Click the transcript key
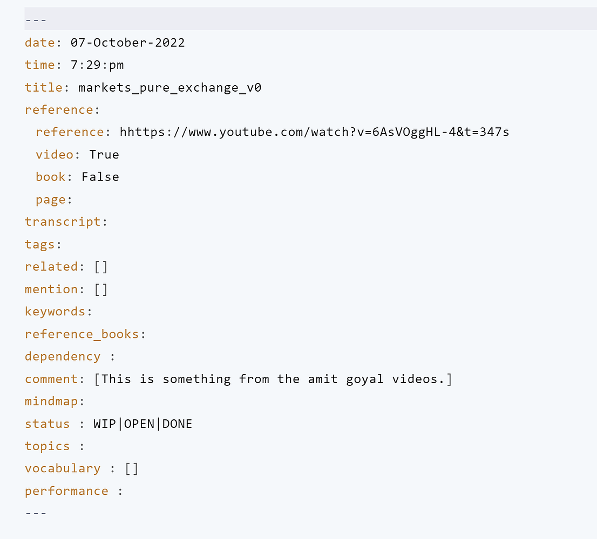 coord(63,222)
